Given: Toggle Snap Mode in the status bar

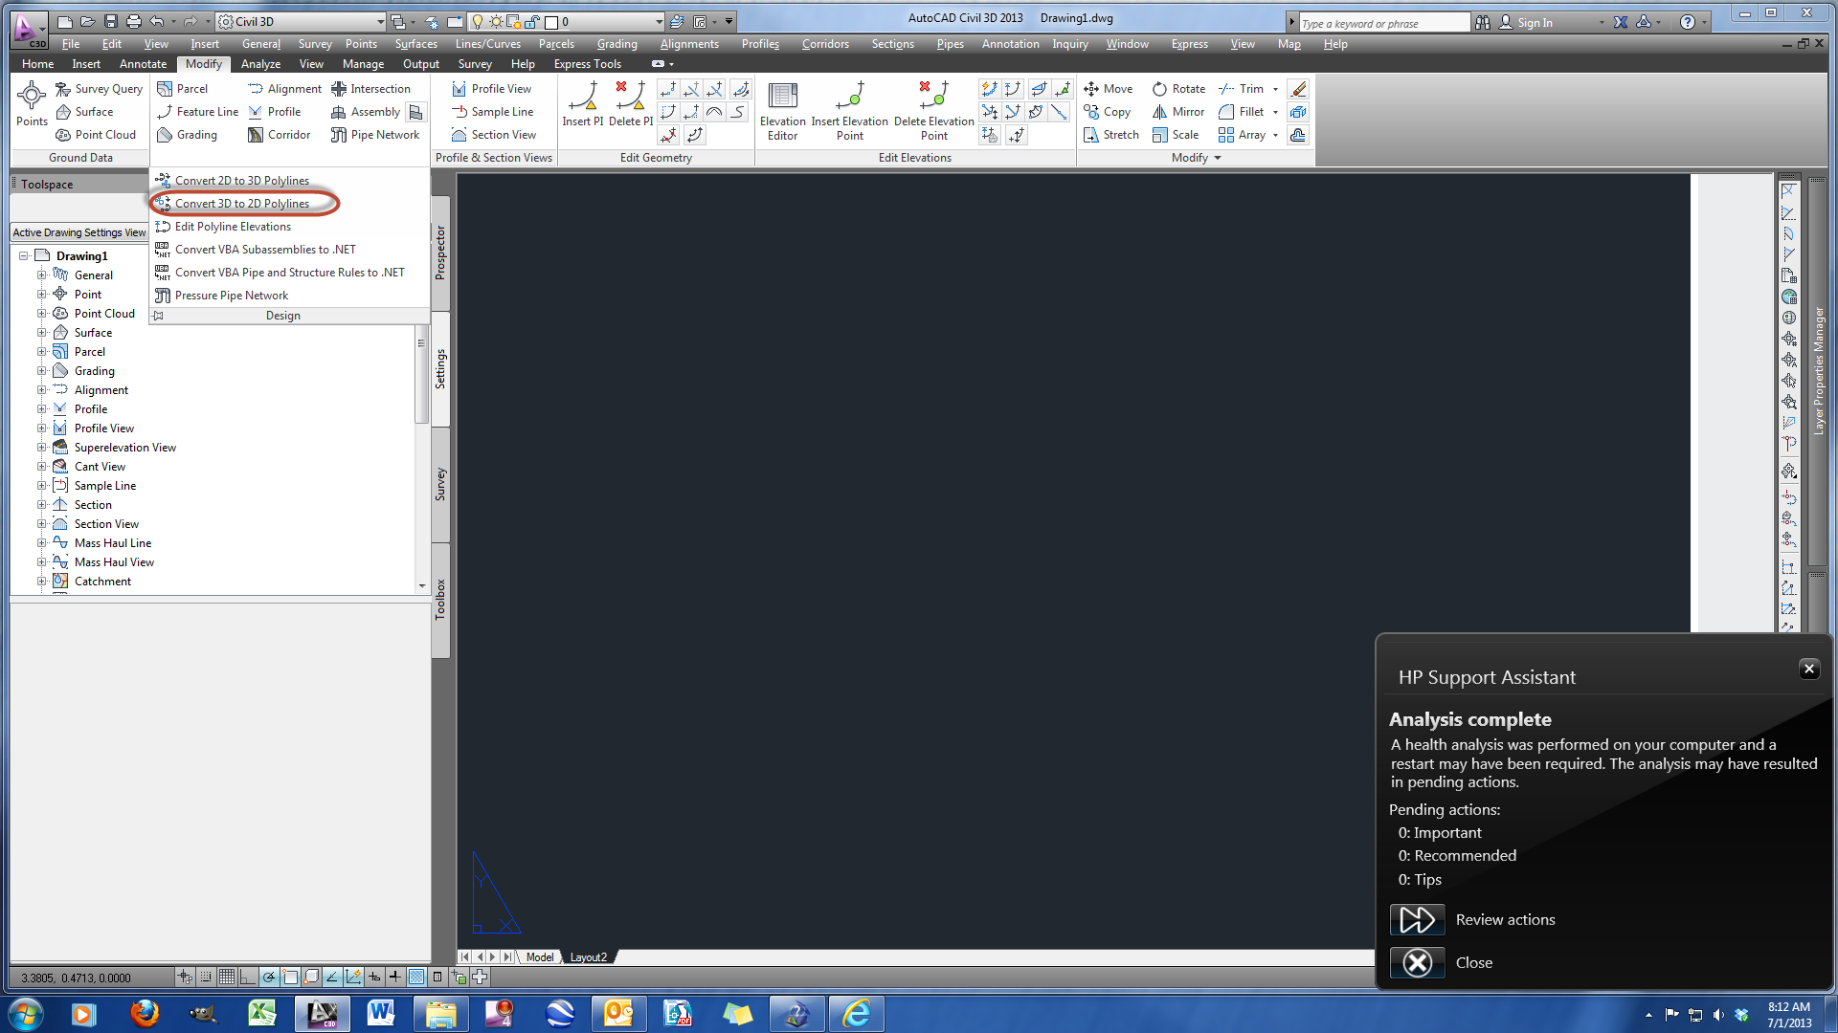Looking at the screenshot, I should point(206,977).
